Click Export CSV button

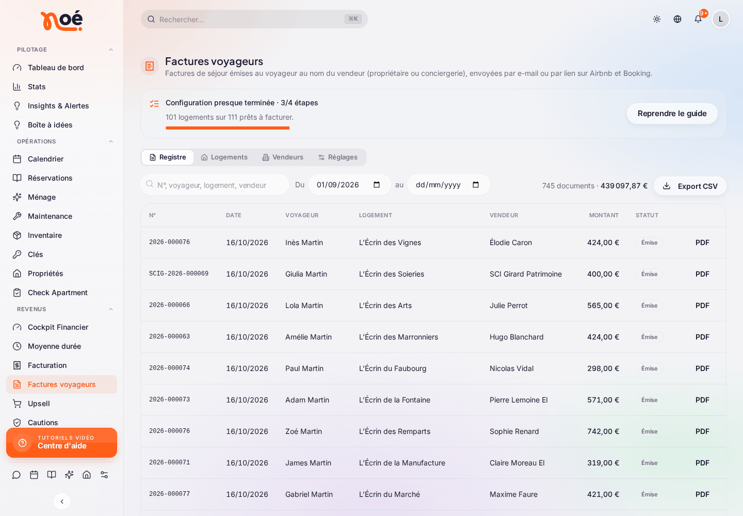(690, 186)
